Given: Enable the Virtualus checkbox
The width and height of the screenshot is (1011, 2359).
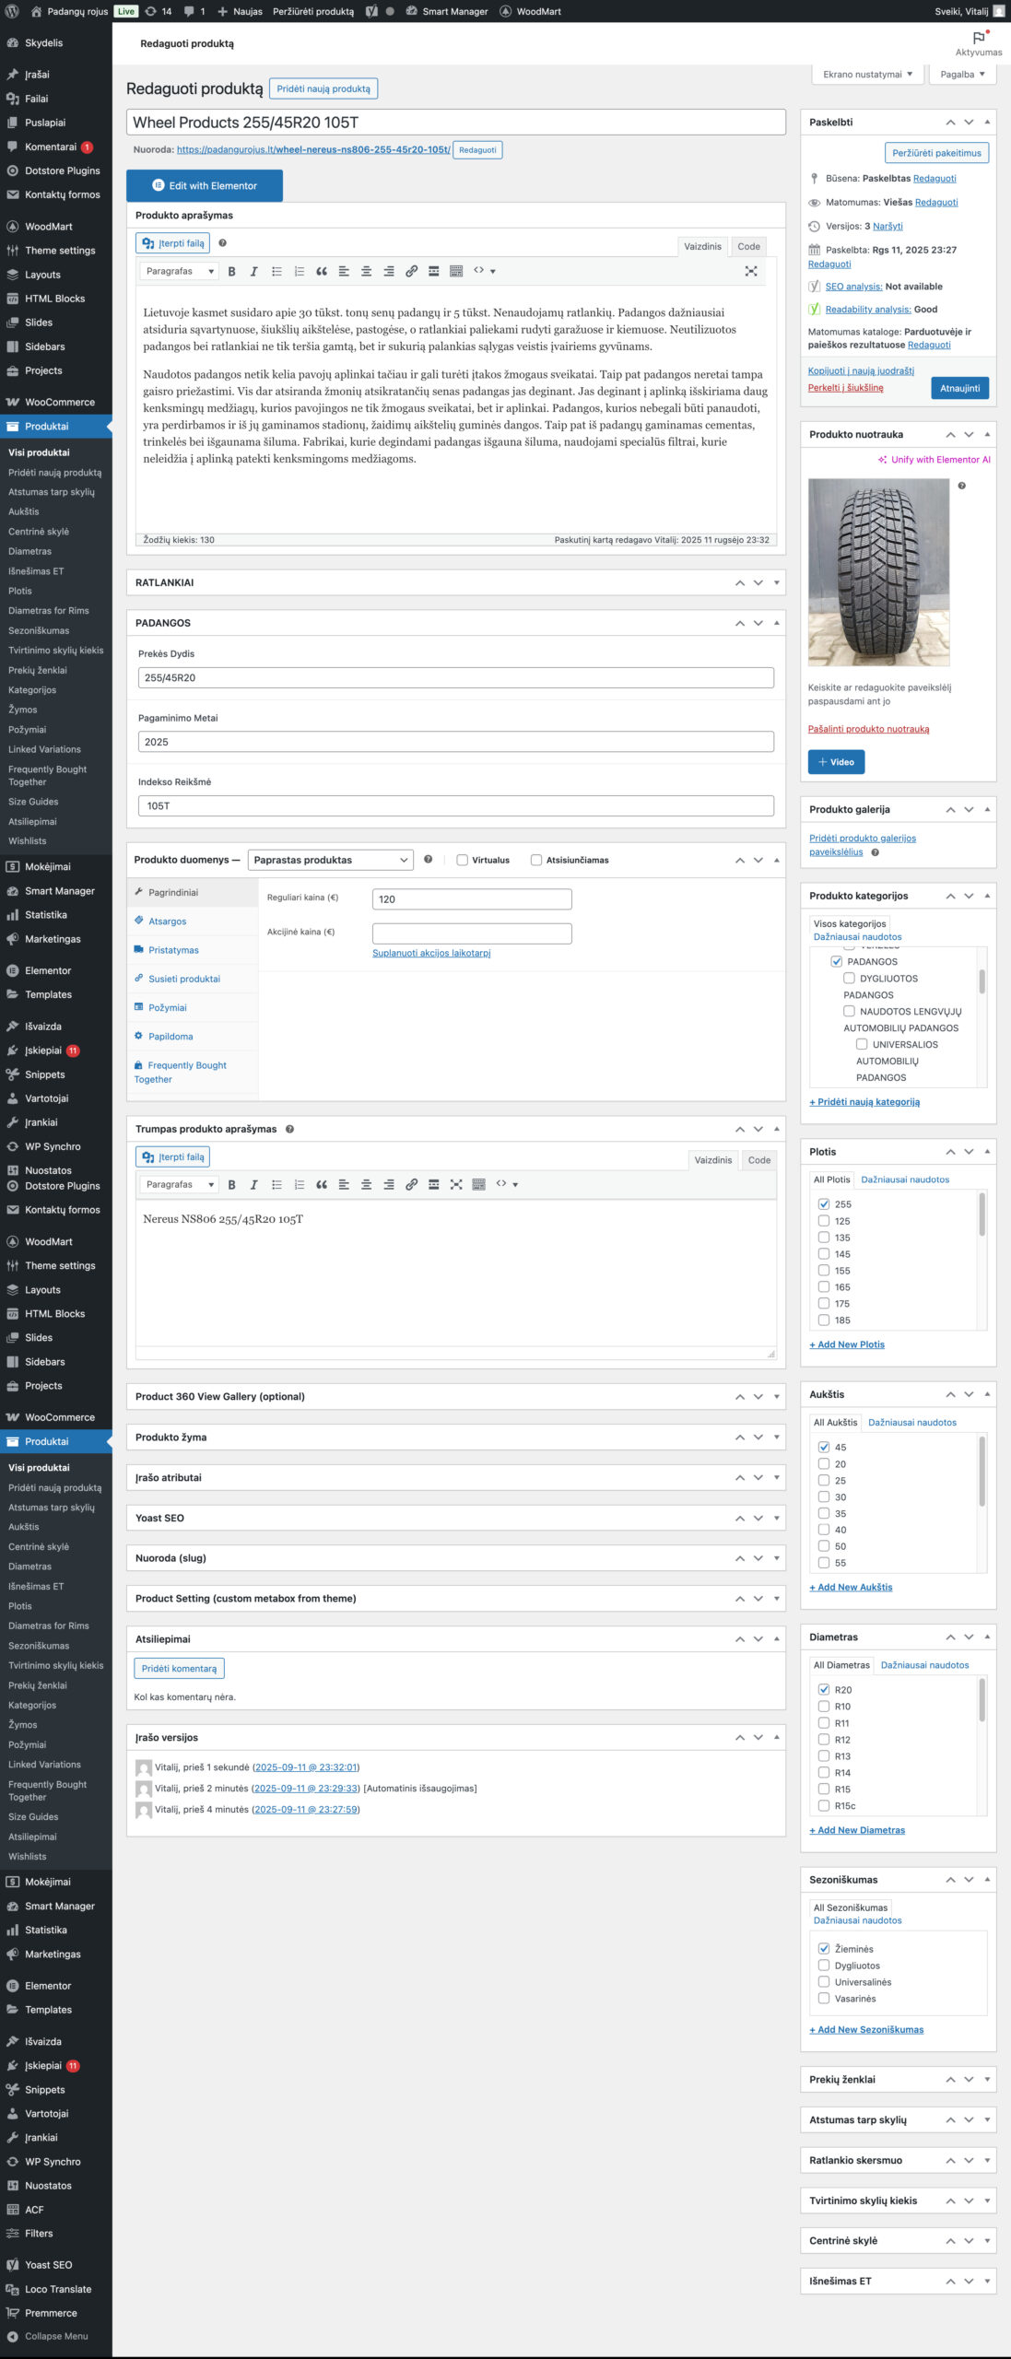Looking at the screenshot, I should point(463,860).
